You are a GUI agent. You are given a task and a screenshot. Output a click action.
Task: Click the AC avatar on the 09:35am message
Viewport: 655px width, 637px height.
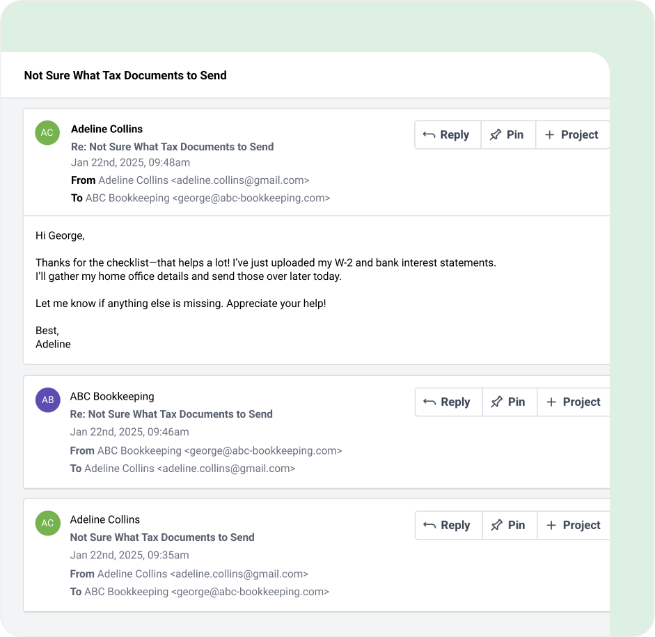coord(47,523)
